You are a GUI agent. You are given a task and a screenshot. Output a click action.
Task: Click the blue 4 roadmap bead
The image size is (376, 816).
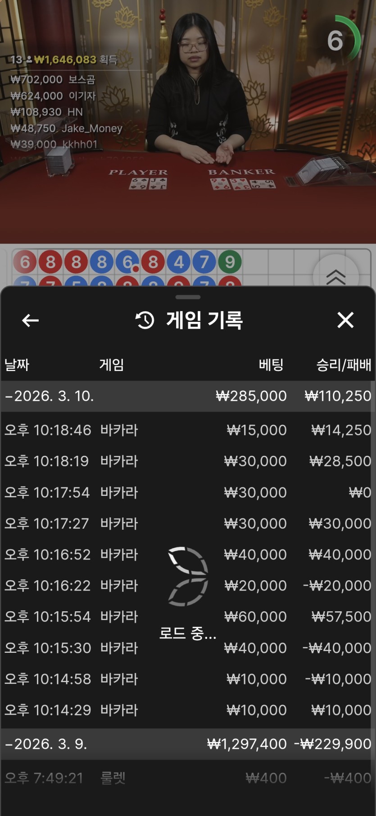pos(179,262)
